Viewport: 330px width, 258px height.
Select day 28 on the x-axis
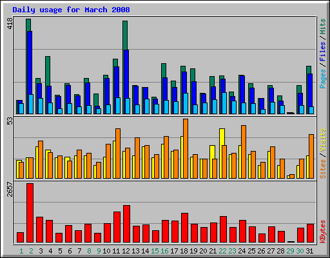[x=280, y=251]
